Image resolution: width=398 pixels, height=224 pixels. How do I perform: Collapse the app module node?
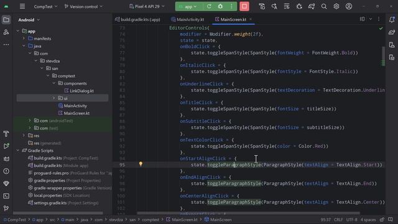18,31
